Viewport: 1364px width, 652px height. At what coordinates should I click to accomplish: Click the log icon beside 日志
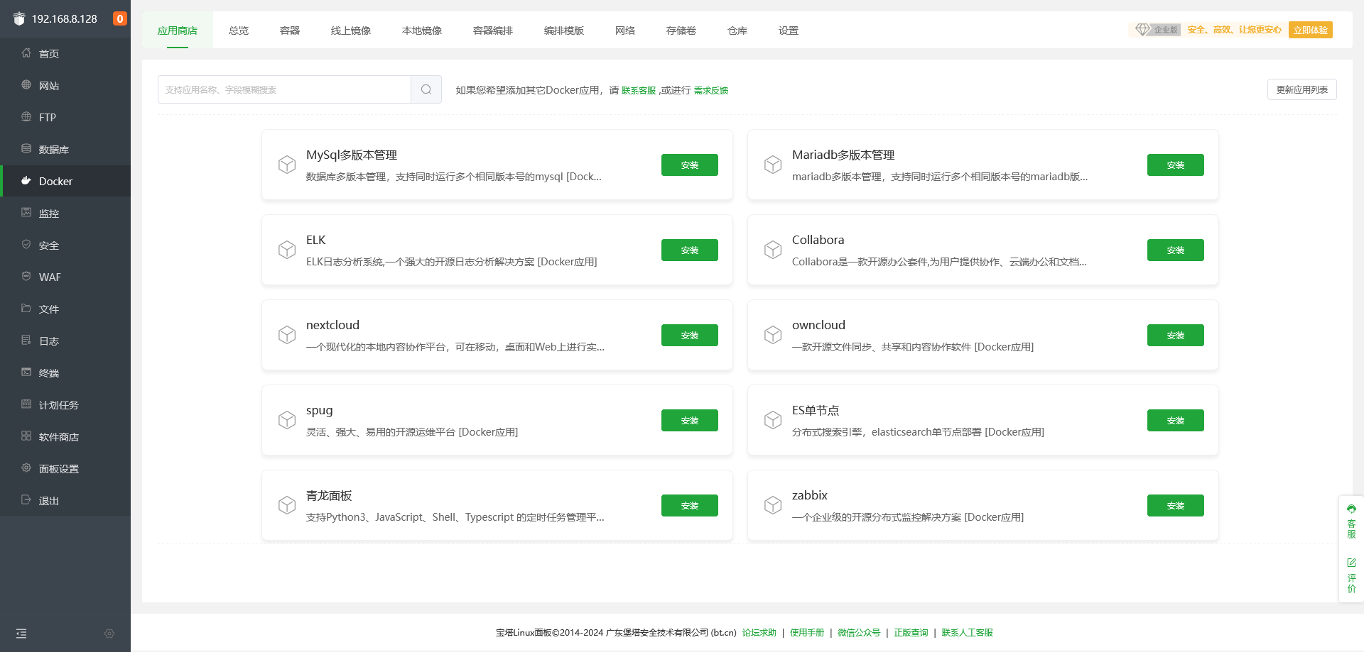26,341
